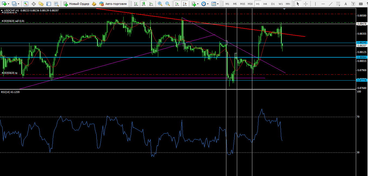This screenshot has height=176, width=368.
Task: Select the arrow cursor tool
Action: point(298,4)
